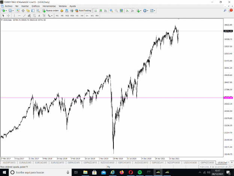Pick the horizontal line drawing tool
The width and height of the screenshot is (234, 176).
coord(19,15)
